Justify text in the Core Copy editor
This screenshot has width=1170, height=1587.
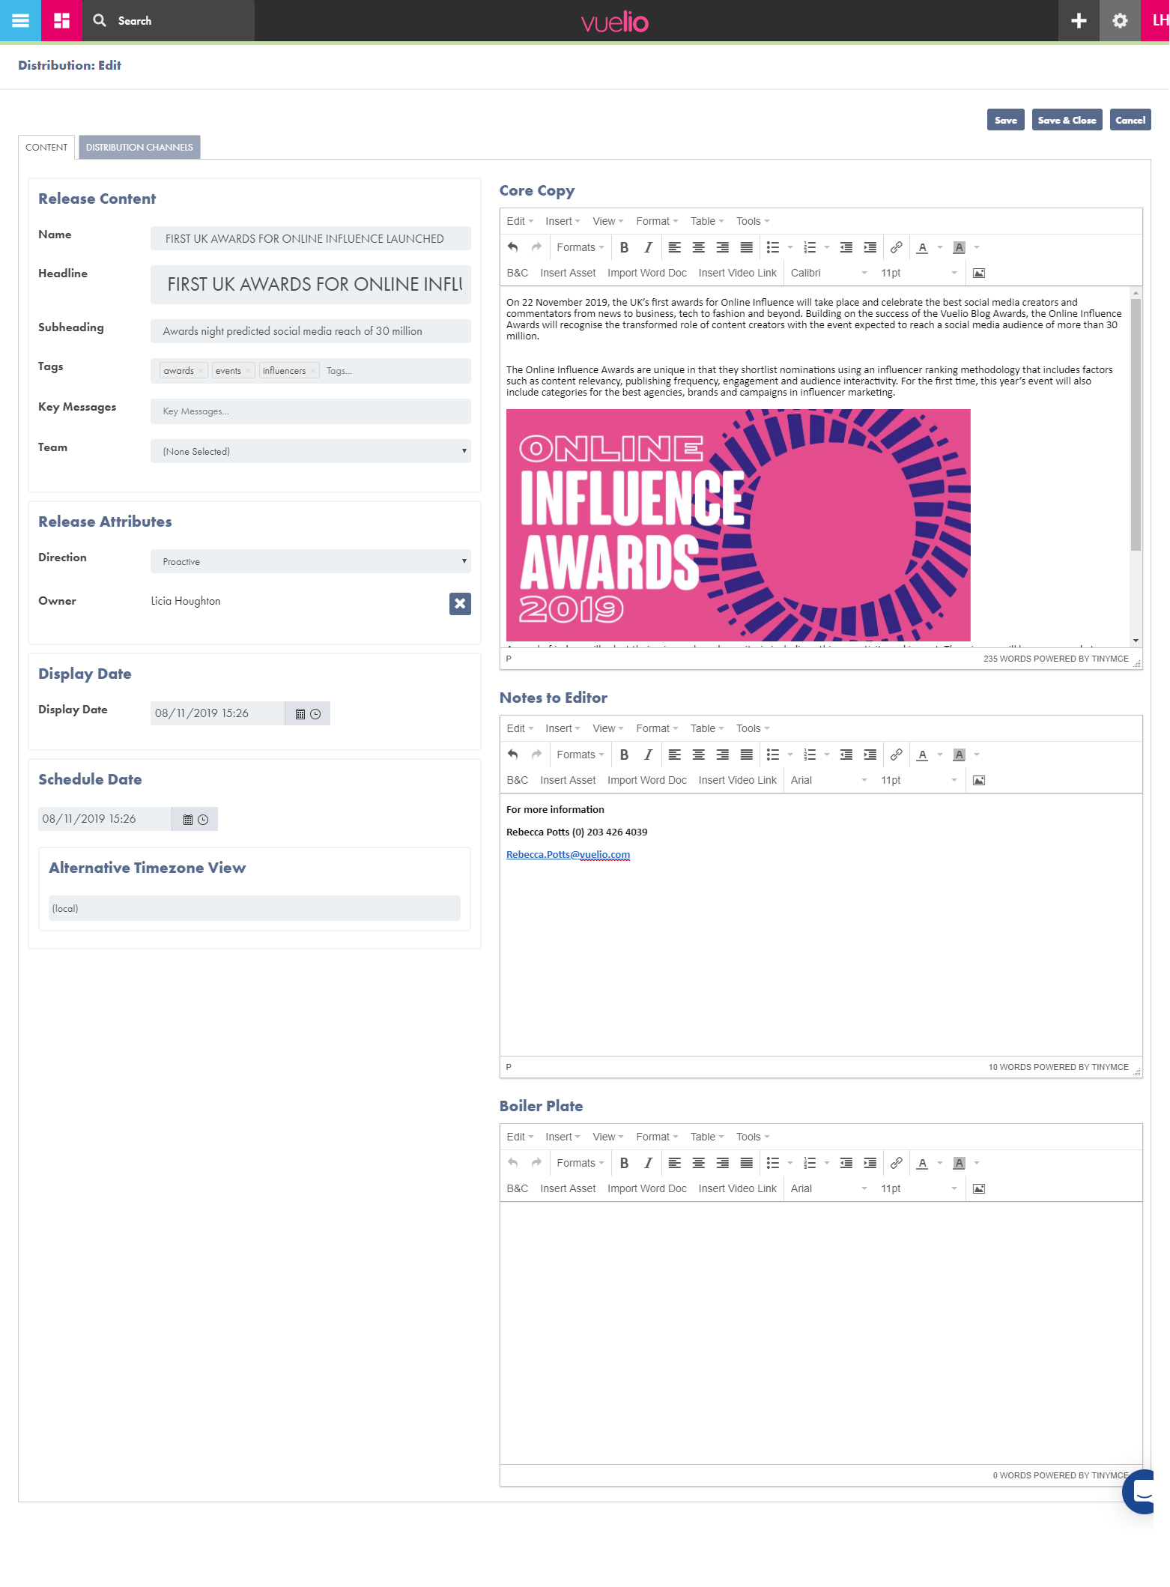click(747, 247)
